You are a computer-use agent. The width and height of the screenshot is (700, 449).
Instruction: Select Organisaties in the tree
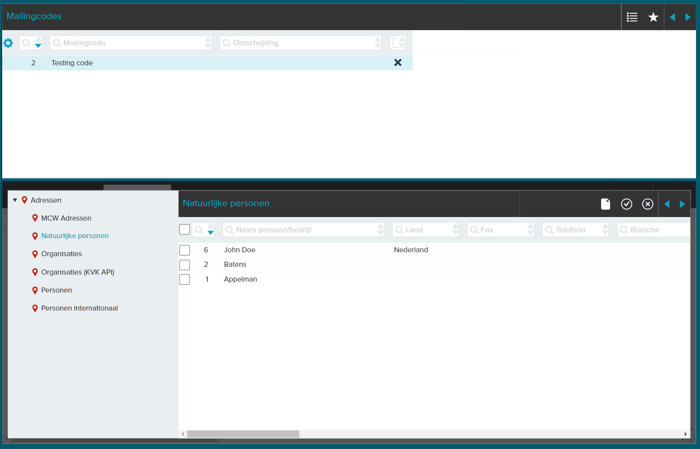[x=61, y=254]
